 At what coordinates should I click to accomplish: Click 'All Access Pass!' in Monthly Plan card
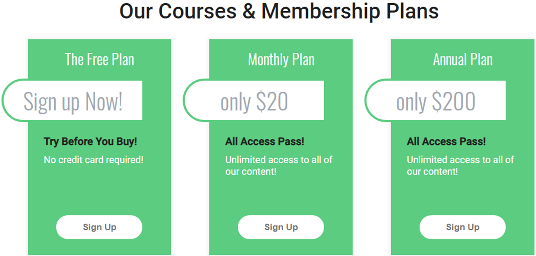265,142
